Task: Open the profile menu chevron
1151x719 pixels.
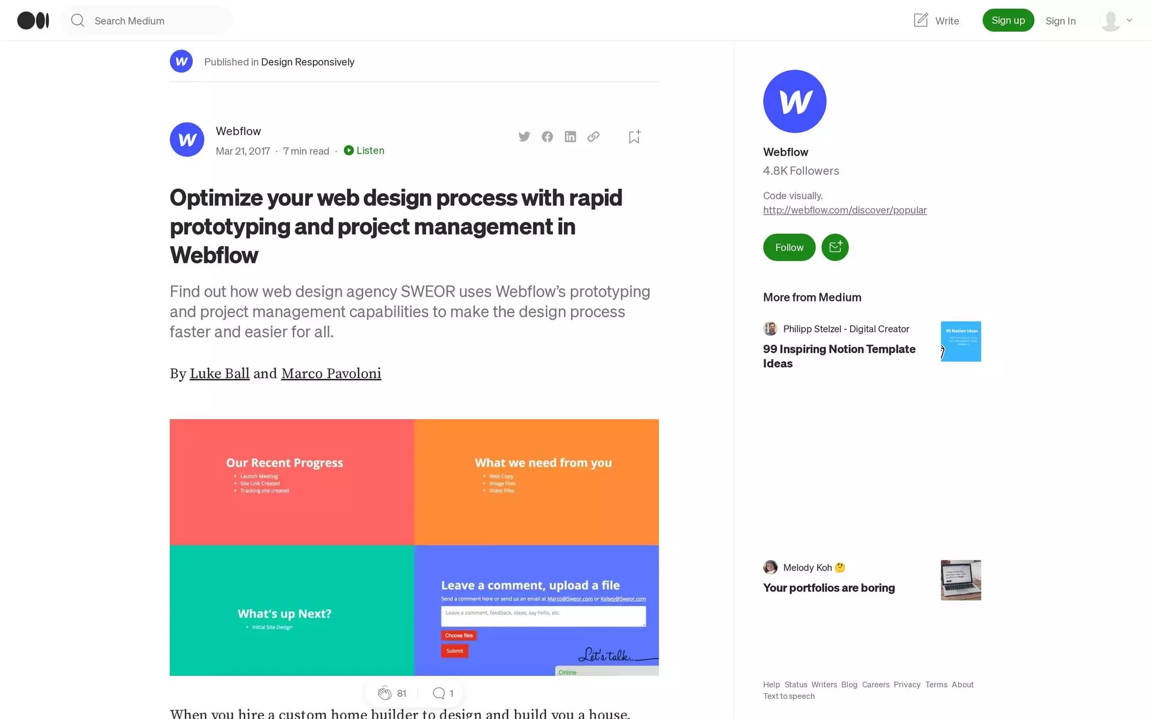Action: tap(1130, 20)
